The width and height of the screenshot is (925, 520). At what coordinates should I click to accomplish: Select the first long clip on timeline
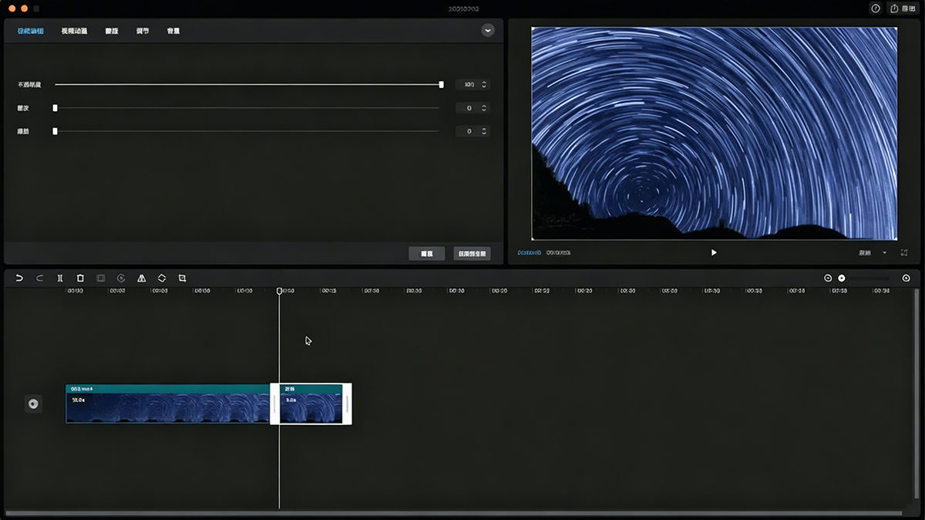[167, 404]
